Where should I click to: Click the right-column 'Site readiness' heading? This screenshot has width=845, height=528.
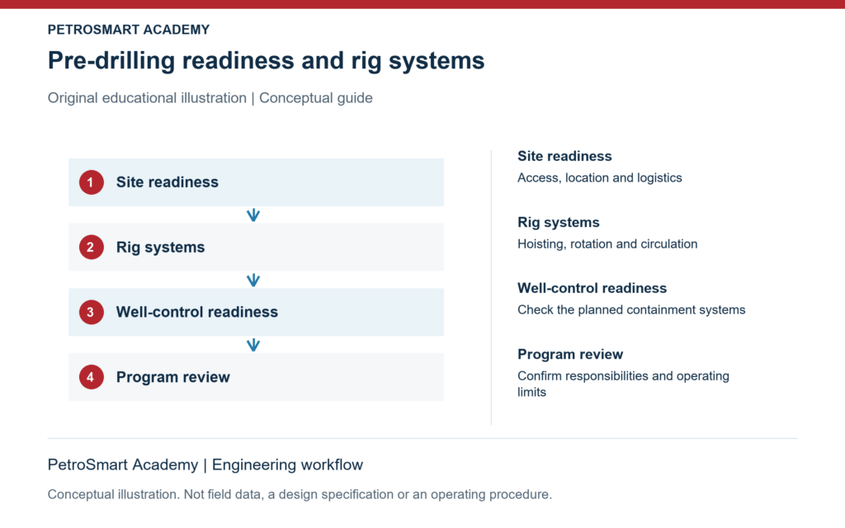(564, 156)
